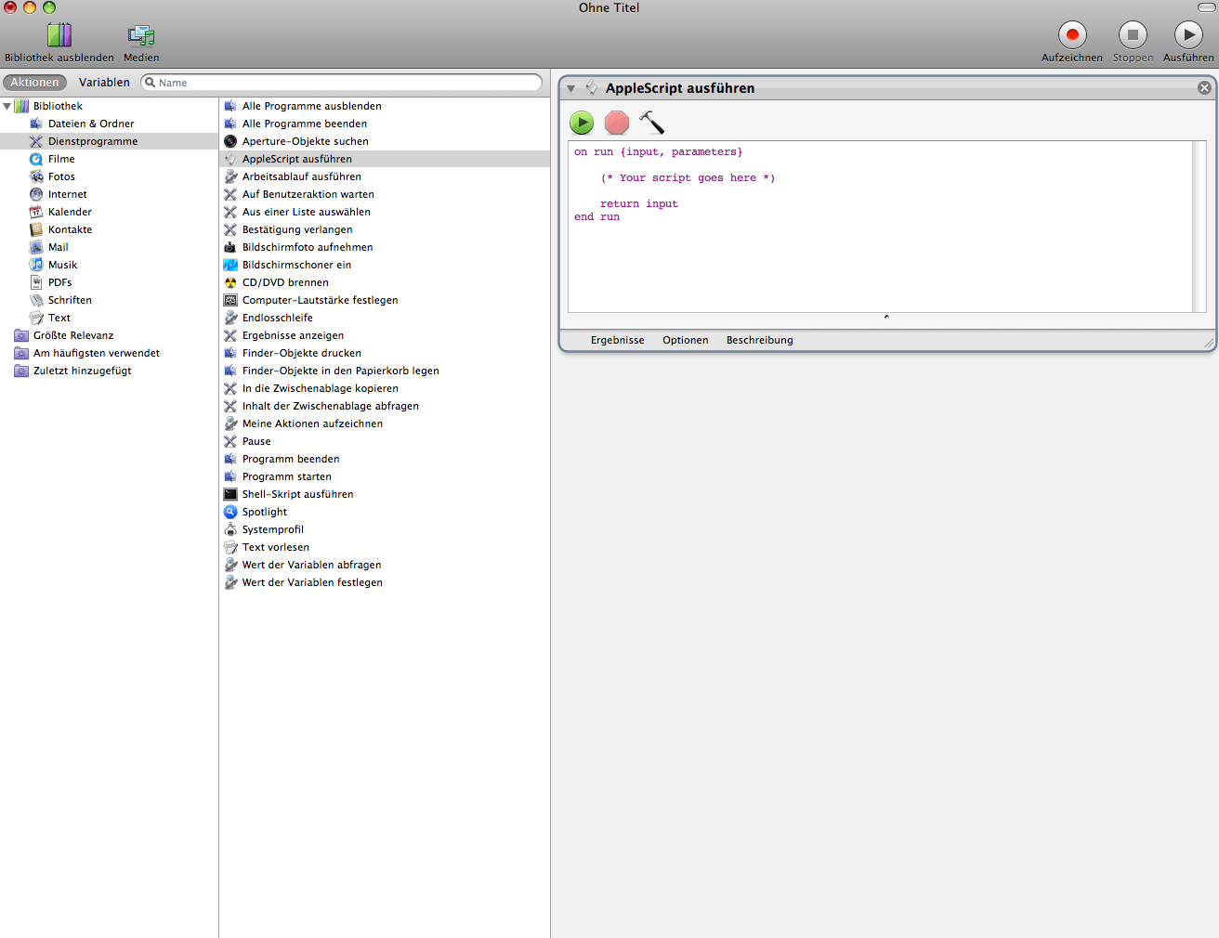Run the AppleScript with green play button

582,123
